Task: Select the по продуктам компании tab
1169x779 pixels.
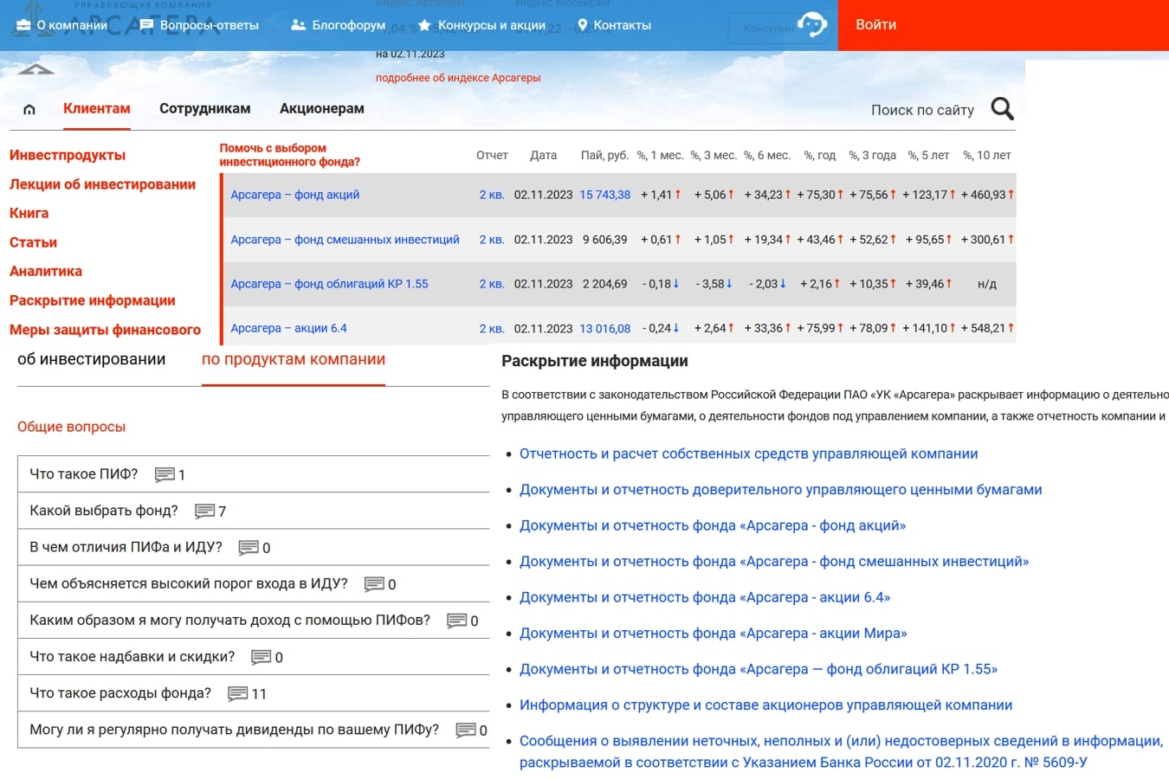Action: tap(294, 359)
